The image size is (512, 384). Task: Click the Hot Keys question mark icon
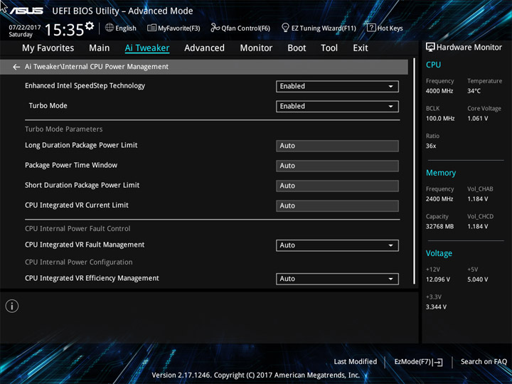tap(371, 28)
